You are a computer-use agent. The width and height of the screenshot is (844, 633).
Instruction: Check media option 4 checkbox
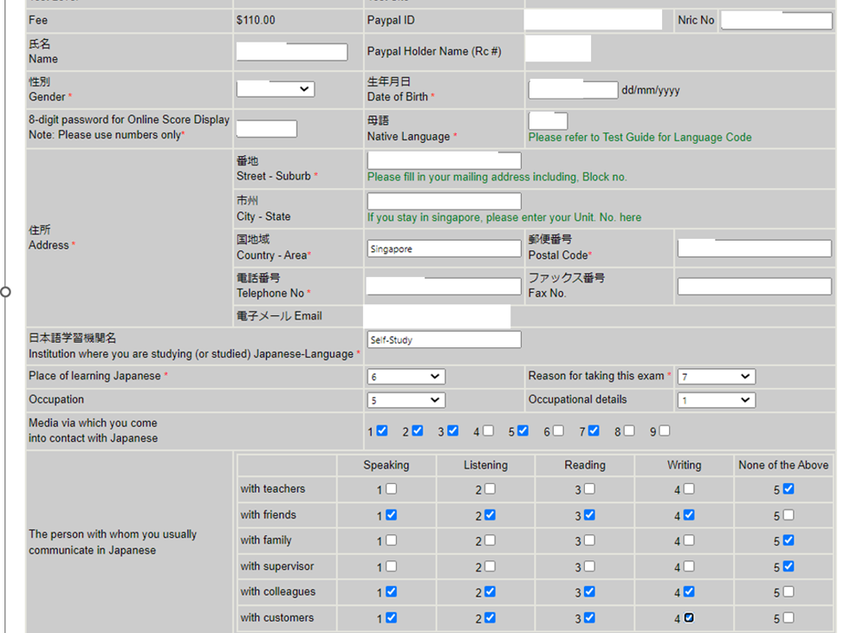pyautogui.click(x=489, y=431)
